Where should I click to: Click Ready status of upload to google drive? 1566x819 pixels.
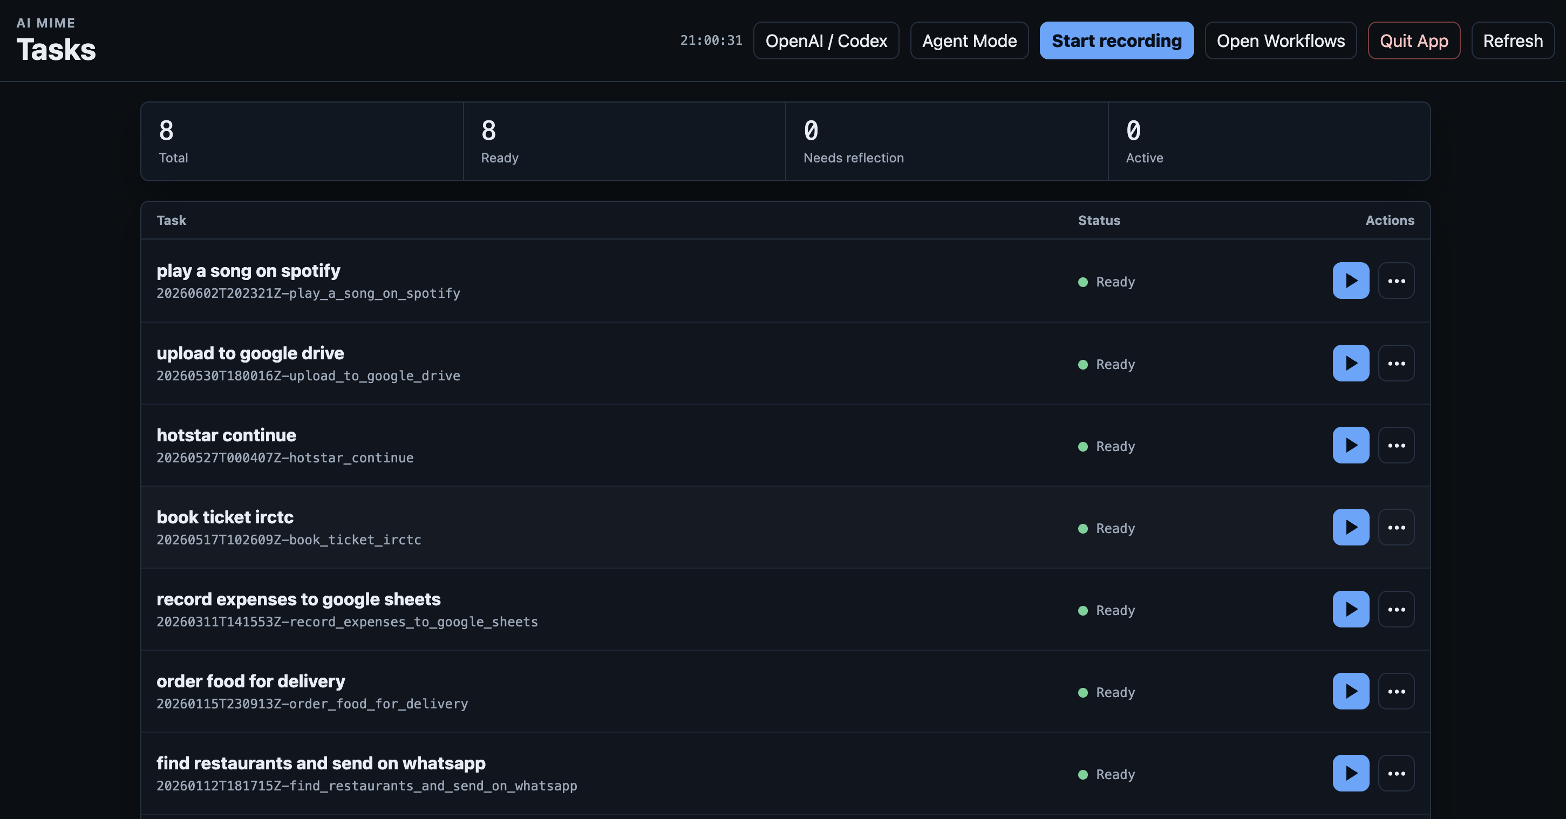[1106, 365]
